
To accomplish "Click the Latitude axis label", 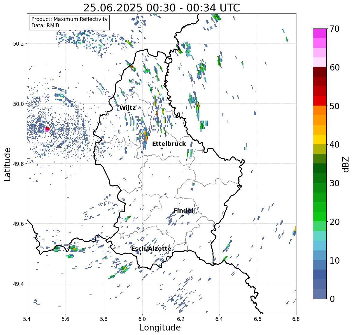I will tap(7, 164).
